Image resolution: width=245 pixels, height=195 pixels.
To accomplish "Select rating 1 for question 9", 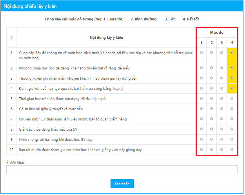I will pyautogui.click(x=201, y=139).
